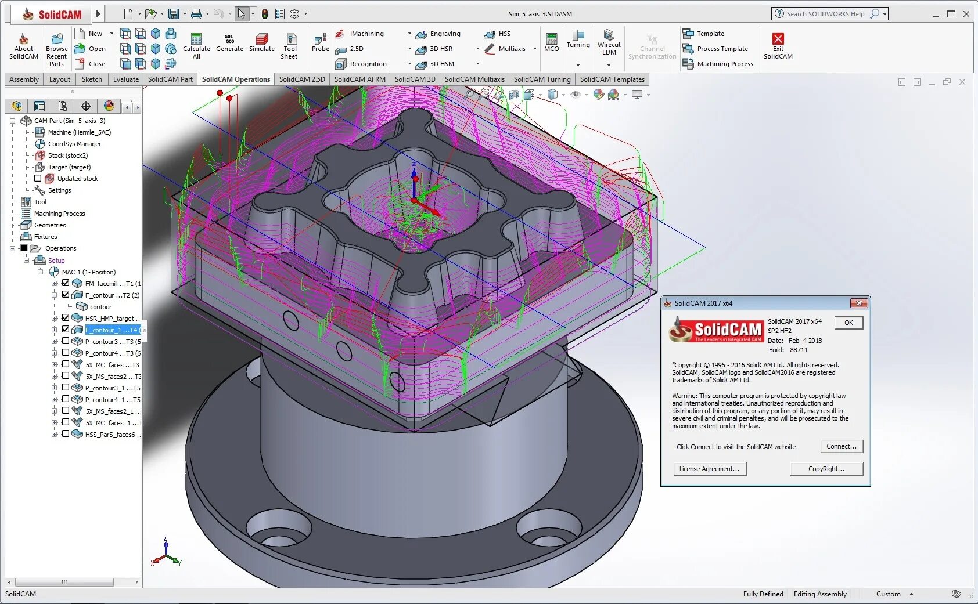Start the Simulate tool
The image size is (978, 604).
262,43
